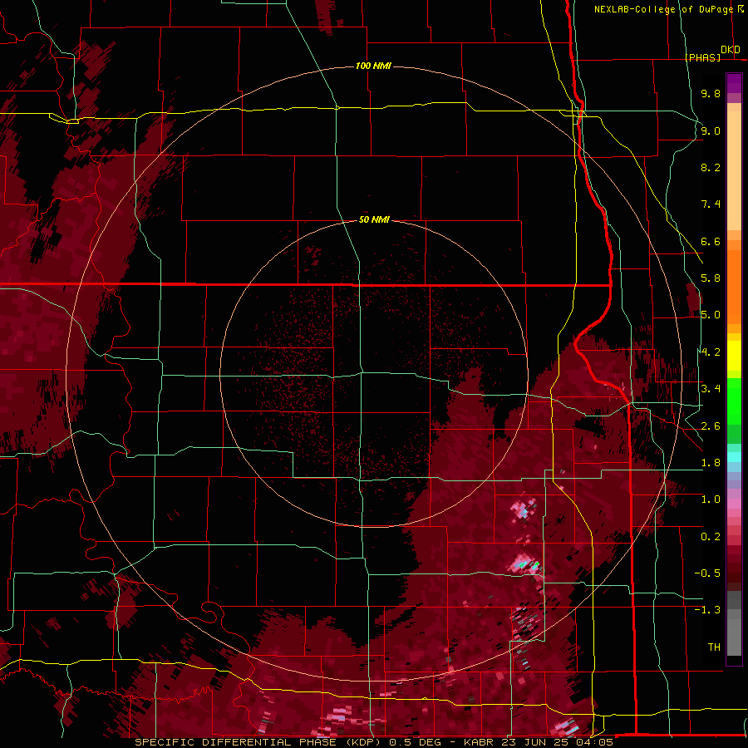Click the DKD label above the color scale
The height and width of the screenshot is (748, 748).
pyautogui.click(x=731, y=50)
